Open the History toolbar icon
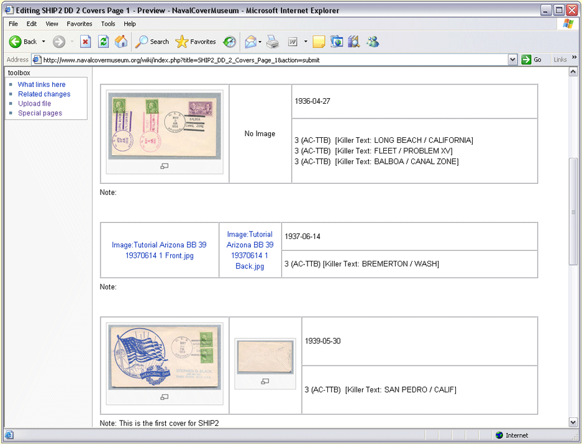The width and height of the screenshot is (582, 444). 229,42
